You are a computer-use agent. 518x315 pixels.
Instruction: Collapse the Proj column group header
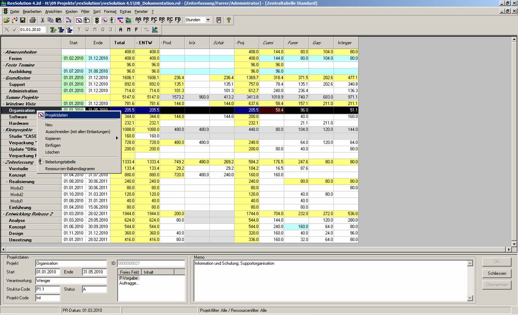point(237,43)
